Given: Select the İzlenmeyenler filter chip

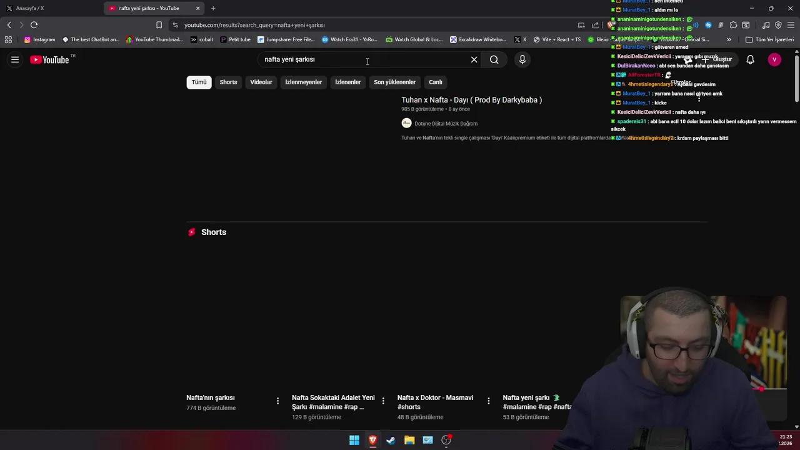Looking at the screenshot, I should tap(304, 82).
